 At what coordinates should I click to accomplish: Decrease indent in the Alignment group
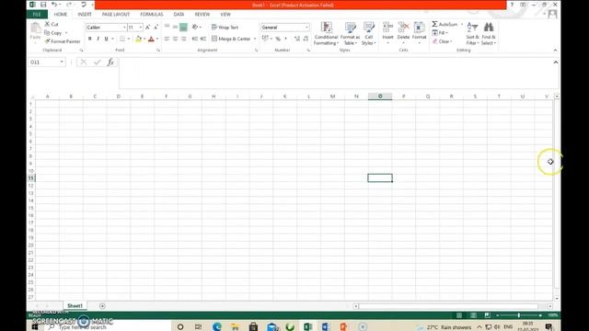click(194, 39)
